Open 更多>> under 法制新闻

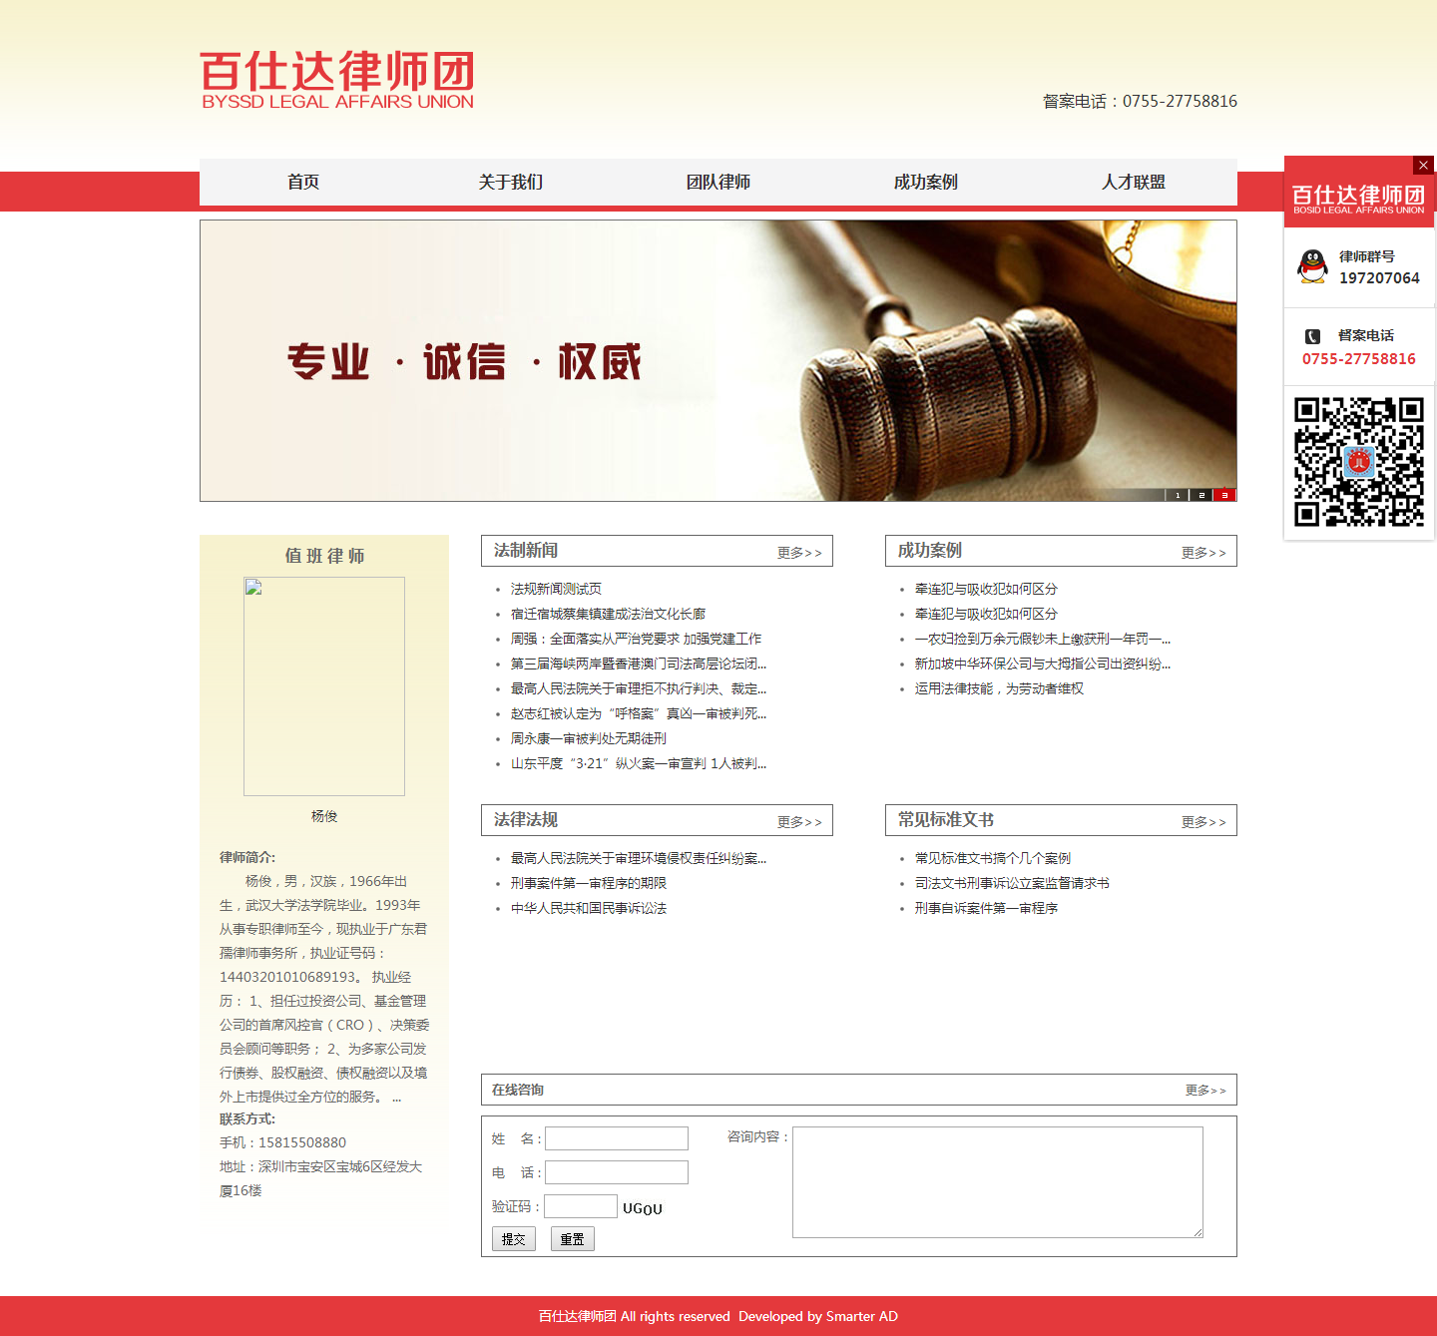(797, 551)
